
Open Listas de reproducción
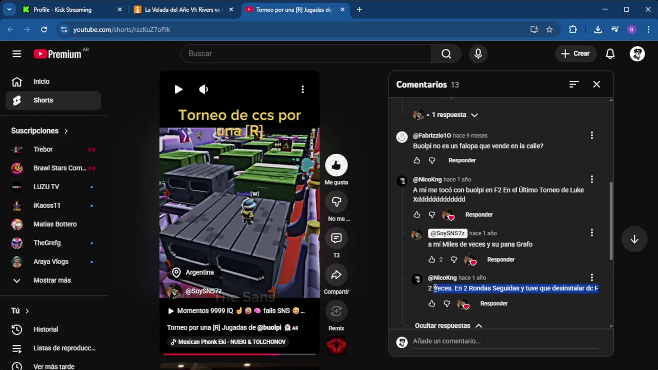(53, 348)
